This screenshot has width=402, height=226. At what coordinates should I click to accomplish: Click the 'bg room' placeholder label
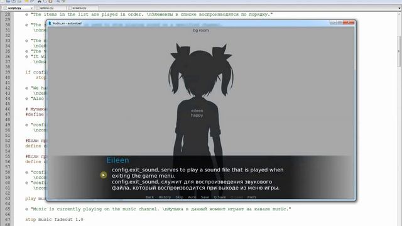coord(201,30)
